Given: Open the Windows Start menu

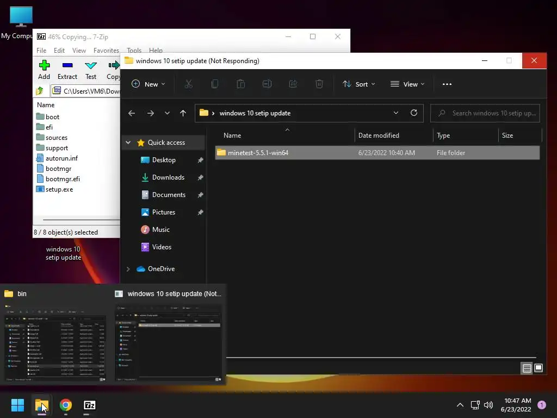Looking at the screenshot, I should click(x=17, y=405).
